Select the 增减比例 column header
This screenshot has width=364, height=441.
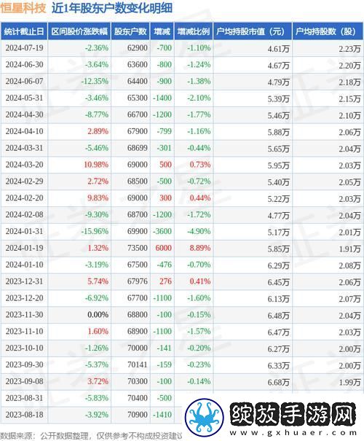(x=194, y=31)
